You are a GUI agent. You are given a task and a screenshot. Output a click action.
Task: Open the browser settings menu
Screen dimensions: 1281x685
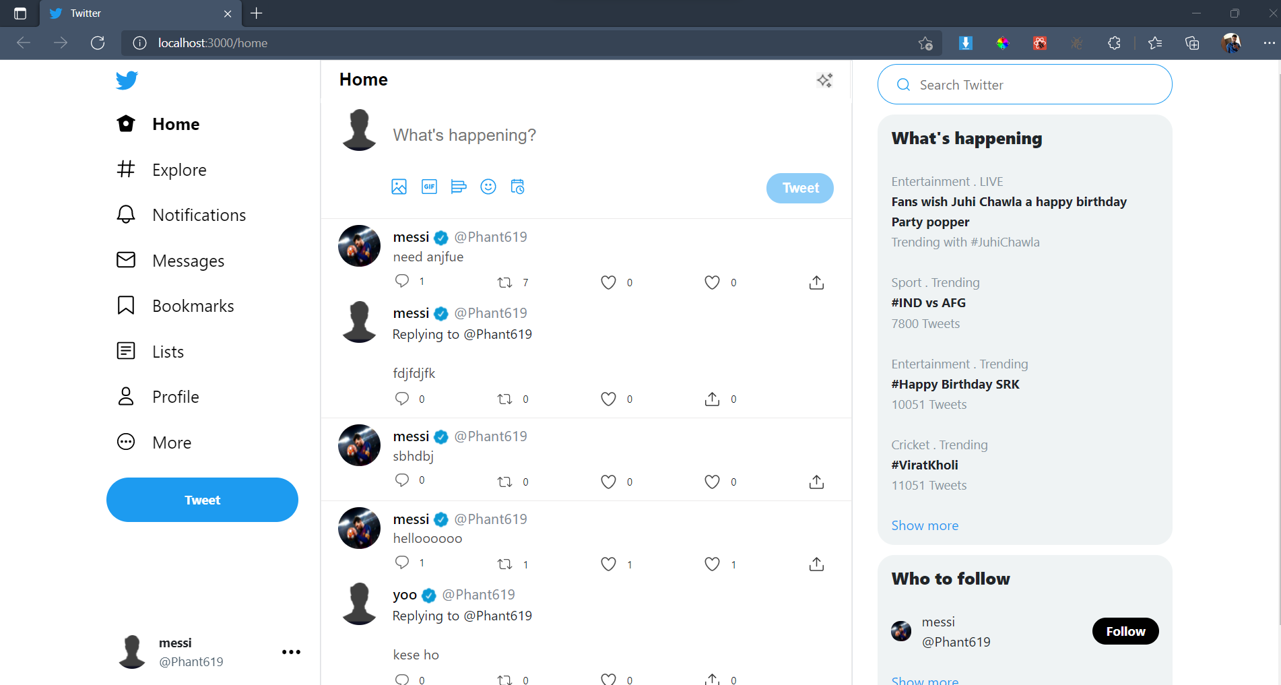pos(1268,42)
